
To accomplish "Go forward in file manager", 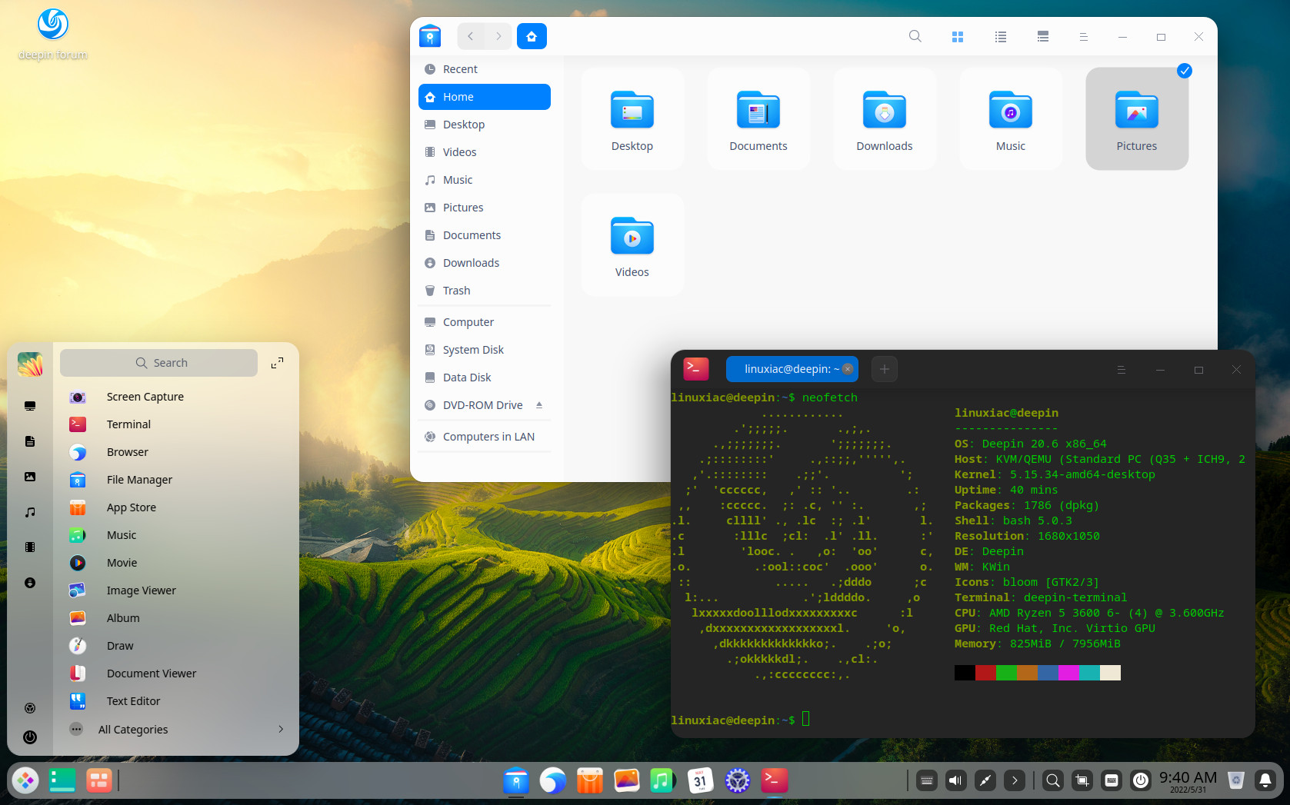I will (x=498, y=36).
